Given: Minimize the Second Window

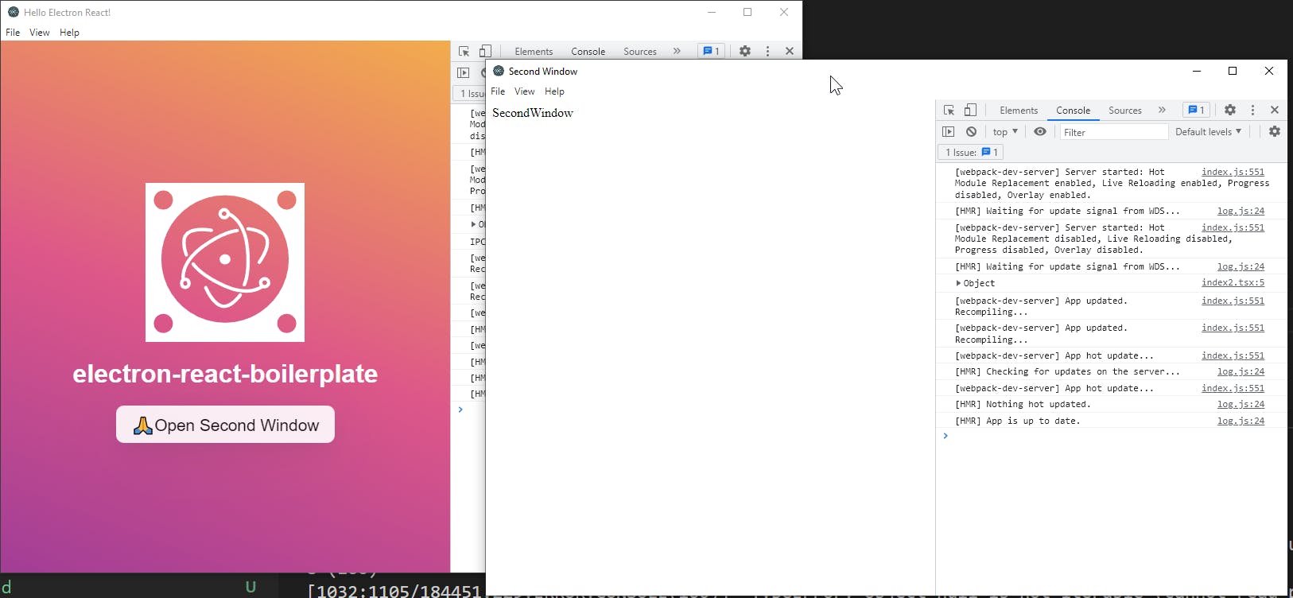Looking at the screenshot, I should [x=1197, y=71].
